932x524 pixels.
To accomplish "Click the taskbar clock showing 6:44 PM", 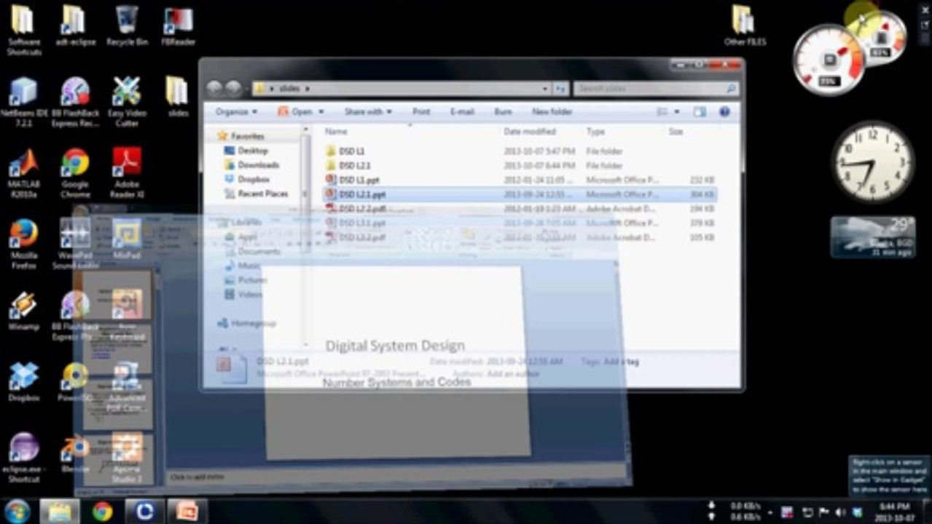I will tap(893, 511).
